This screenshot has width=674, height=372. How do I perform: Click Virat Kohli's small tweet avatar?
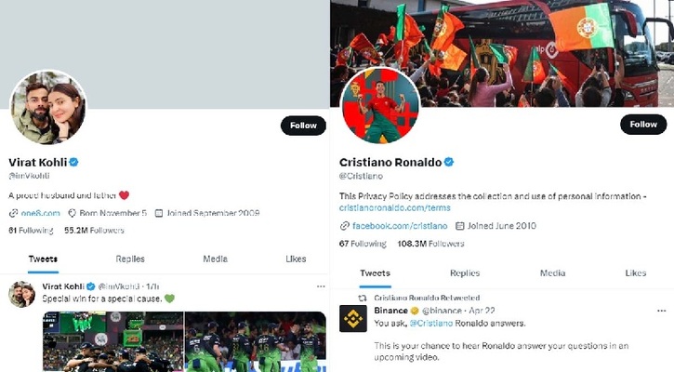tap(22, 295)
